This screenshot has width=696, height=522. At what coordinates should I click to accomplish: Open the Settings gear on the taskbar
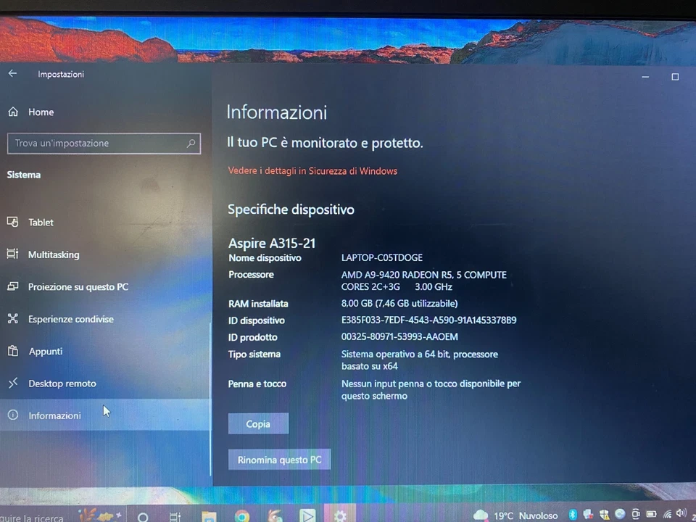(x=340, y=515)
